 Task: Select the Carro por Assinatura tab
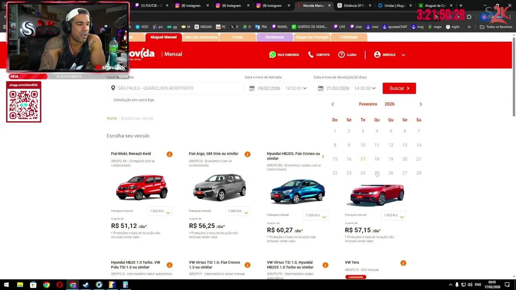click(200, 37)
